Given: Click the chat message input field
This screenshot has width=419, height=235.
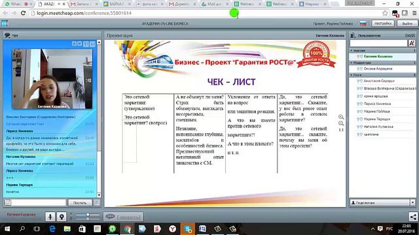Looking at the screenshot, I should pyautogui.click(x=39, y=203).
